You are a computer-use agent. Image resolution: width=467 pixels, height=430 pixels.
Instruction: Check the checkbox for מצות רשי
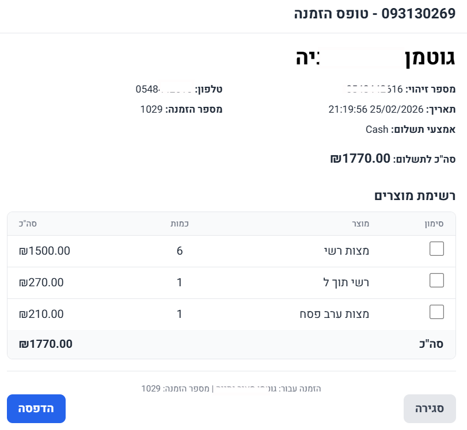coord(436,249)
